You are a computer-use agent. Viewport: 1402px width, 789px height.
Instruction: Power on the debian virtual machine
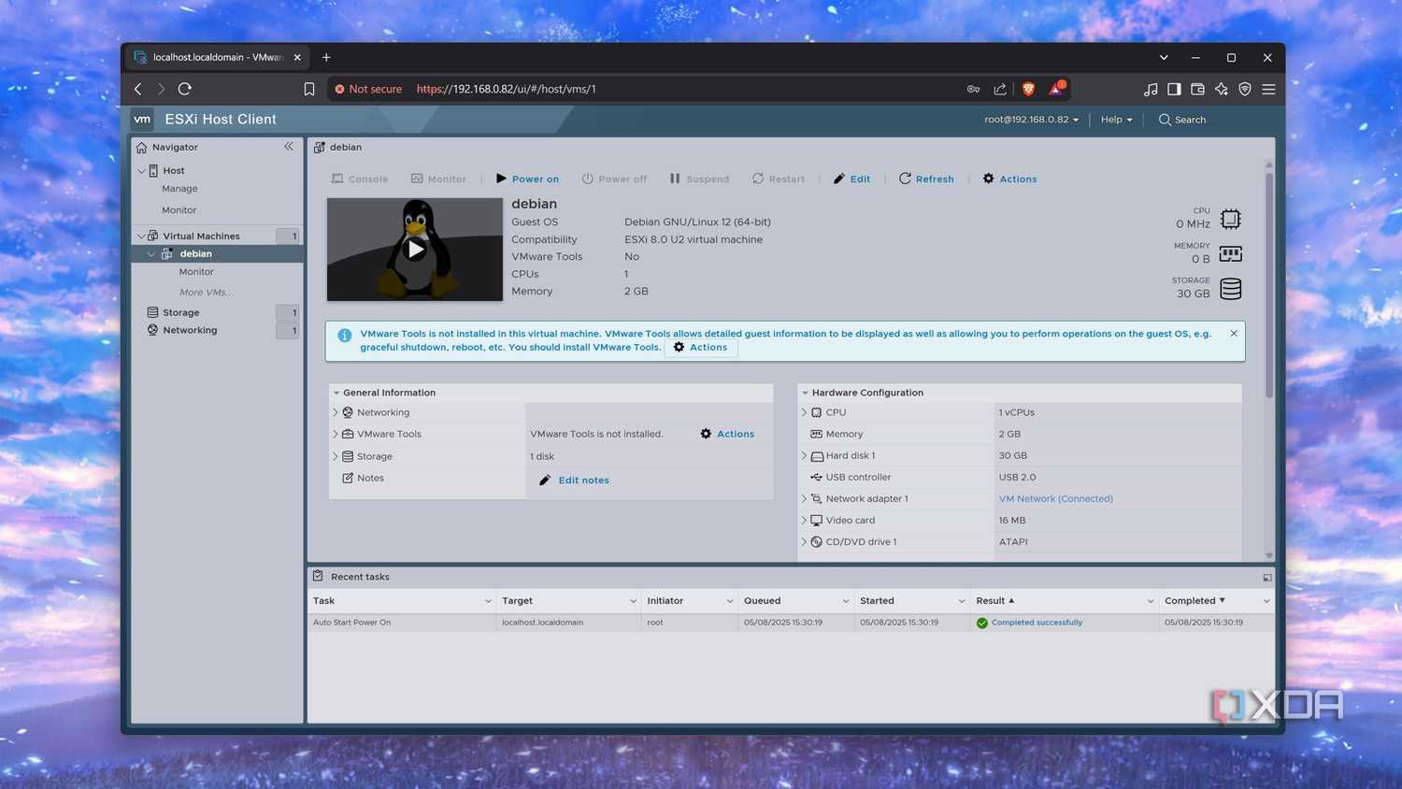tap(527, 179)
